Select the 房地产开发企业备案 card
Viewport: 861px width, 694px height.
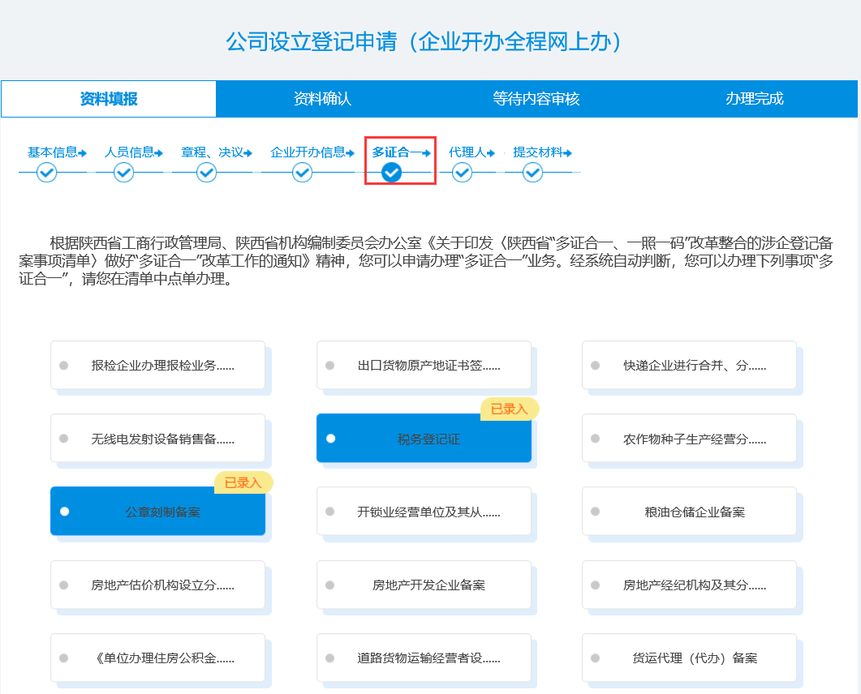(424, 585)
